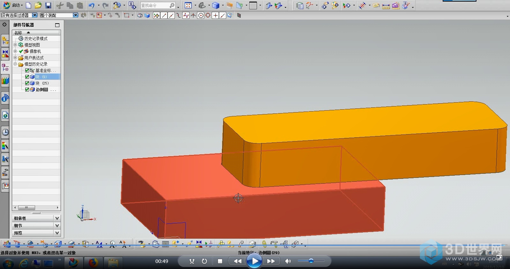The width and height of the screenshot is (510, 269).
Task: Expand the 摄像机 node
Action: pyautogui.click(x=15, y=51)
